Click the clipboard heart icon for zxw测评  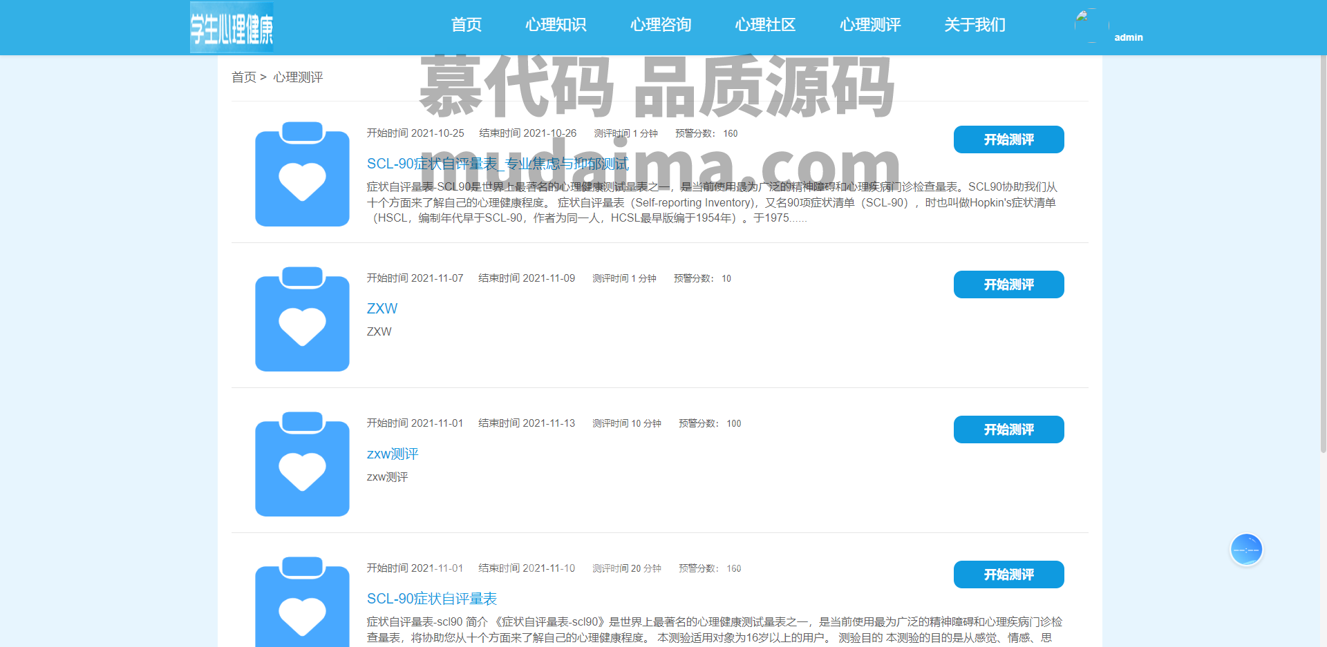tap(302, 464)
